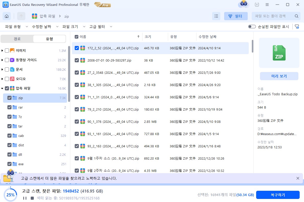Viewport: 304px width, 202px height.
Task: Open the 파일 크기 filter dropdown
Action: pos(74,27)
